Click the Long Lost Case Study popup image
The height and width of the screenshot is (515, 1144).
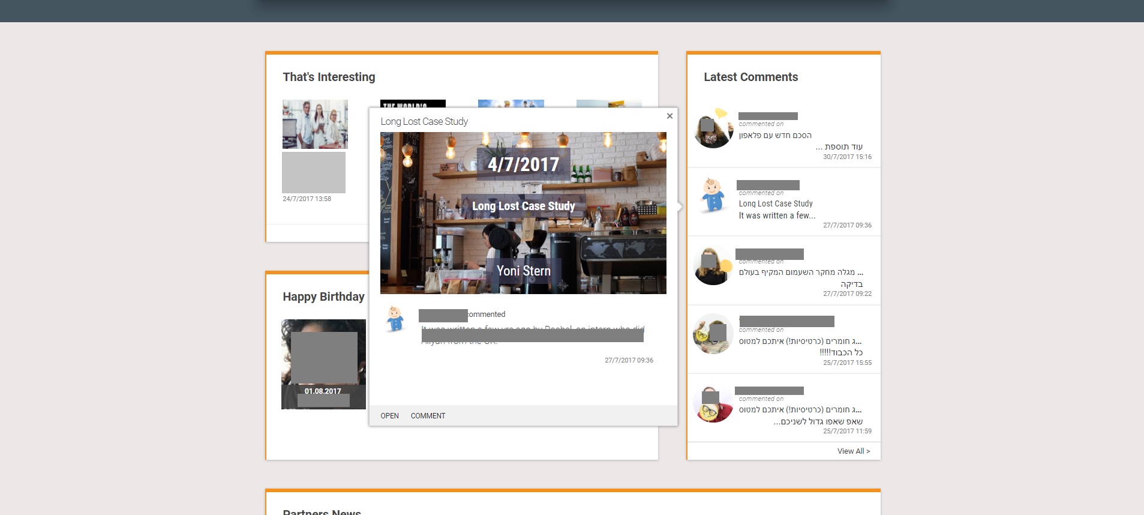click(523, 213)
